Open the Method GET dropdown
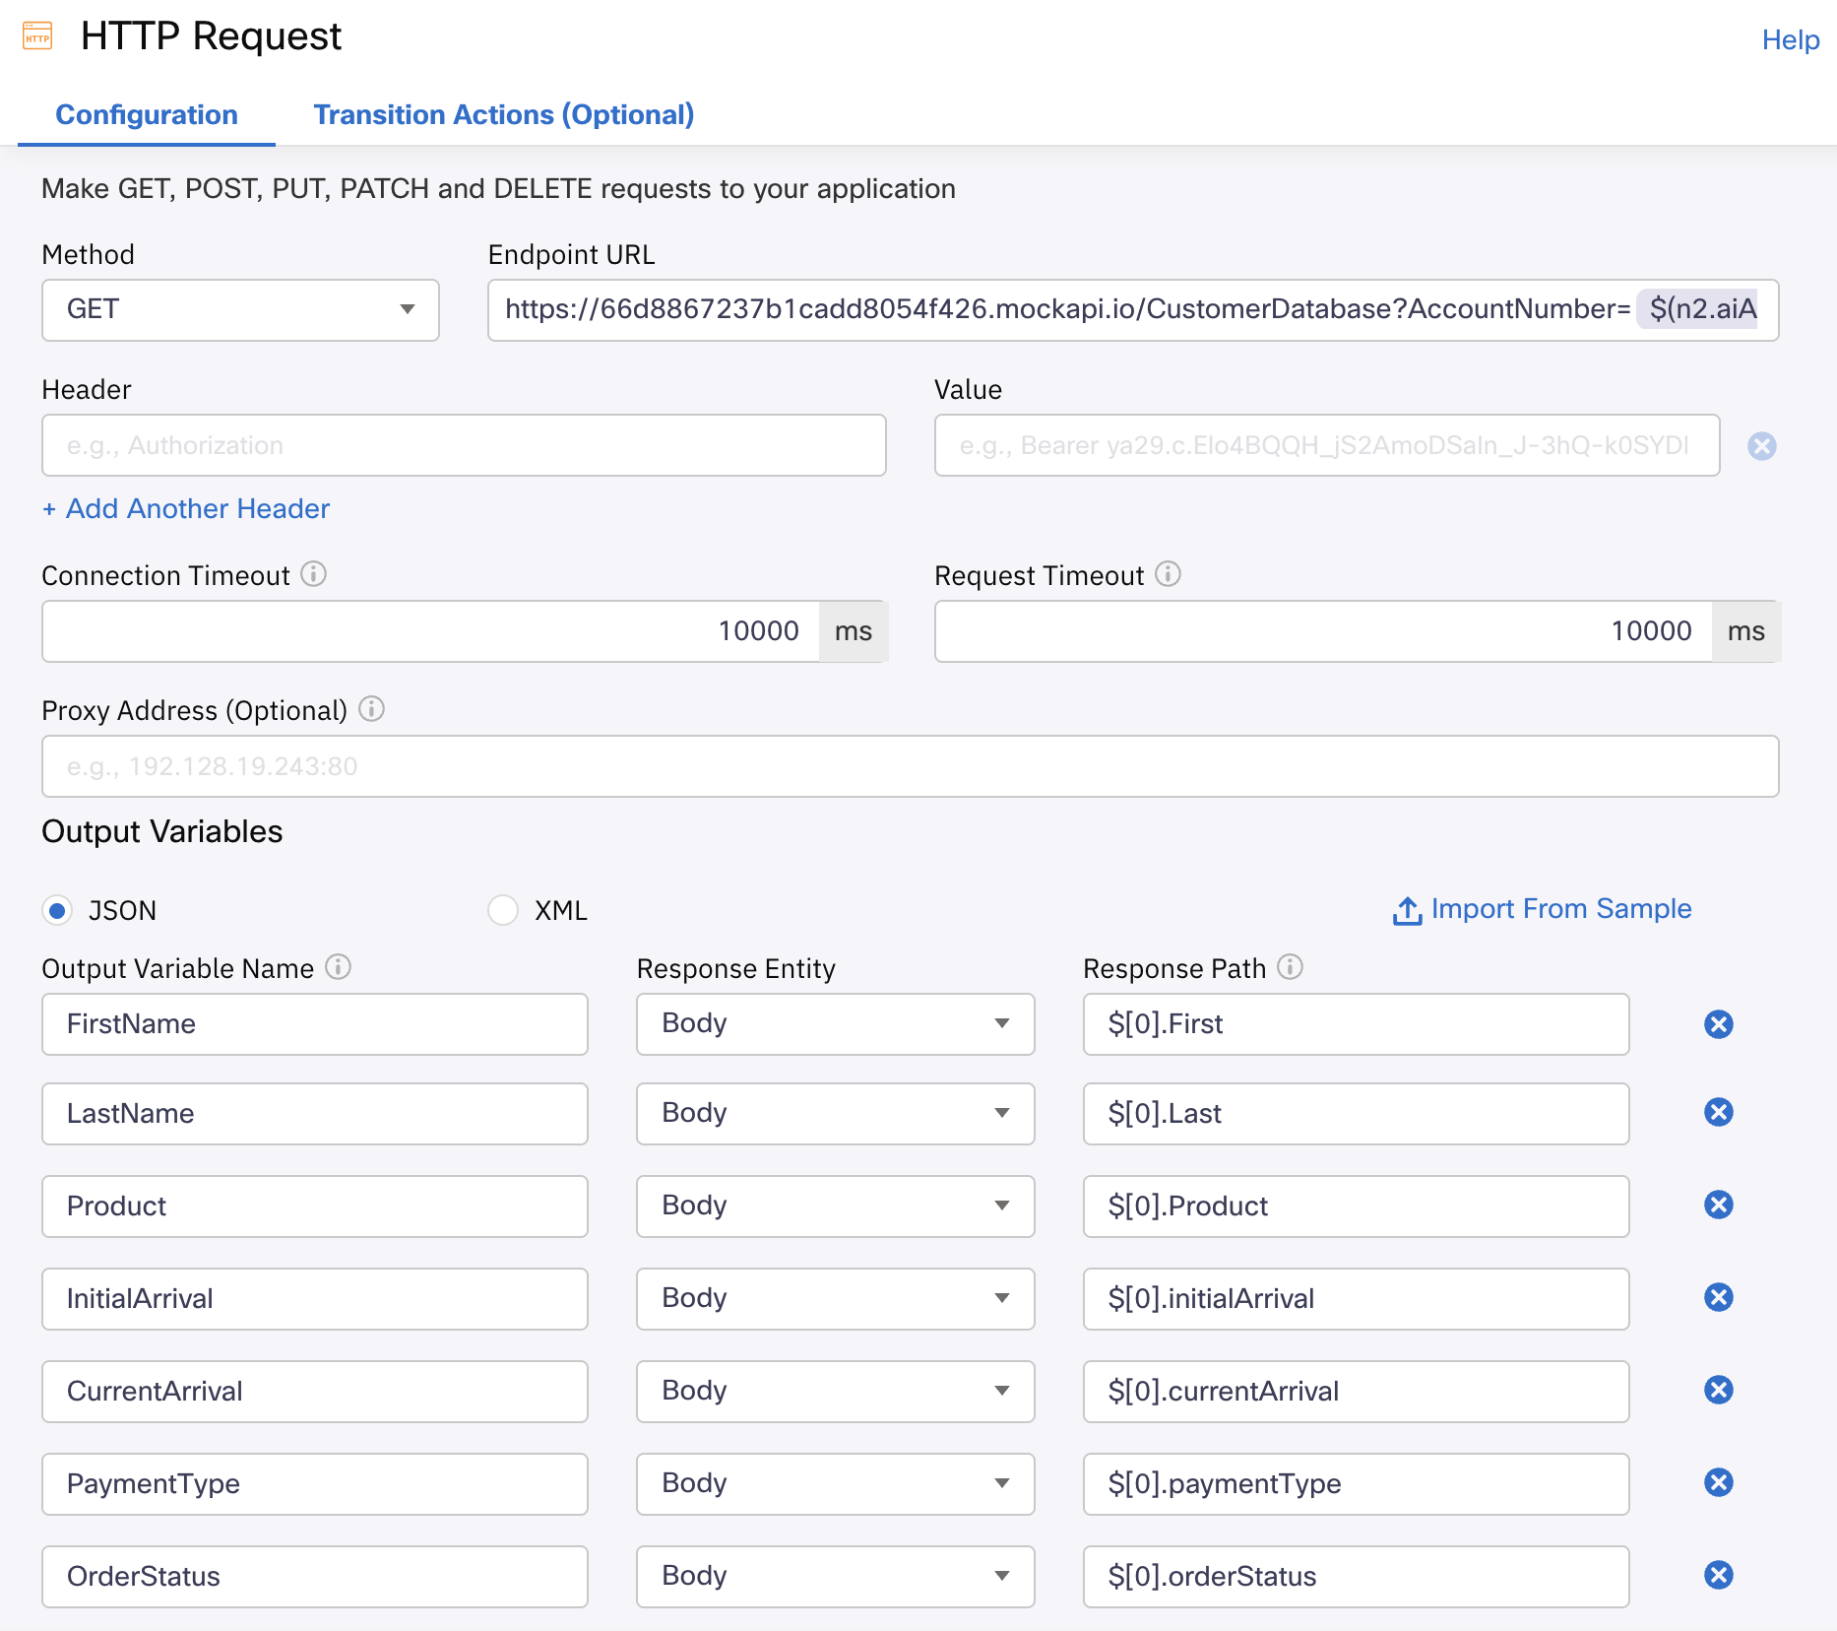This screenshot has width=1837, height=1631. point(240,309)
